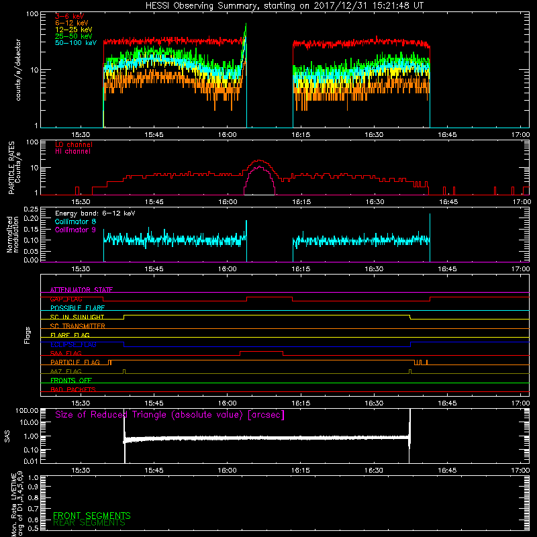Click the Normalized modulation axis label
The height and width of the screenshot is (537, 537).
click(13, 234)
